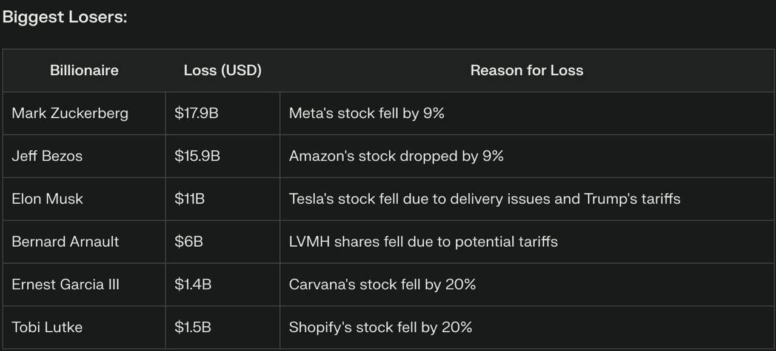Select the Bernard Arnault name cell
776x351 pixels.
coord(65,241)
